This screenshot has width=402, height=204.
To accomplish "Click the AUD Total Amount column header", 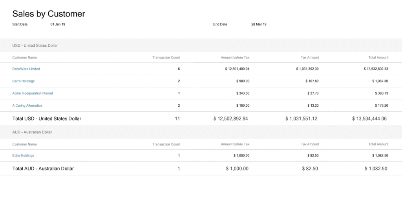I will (378, 144).
